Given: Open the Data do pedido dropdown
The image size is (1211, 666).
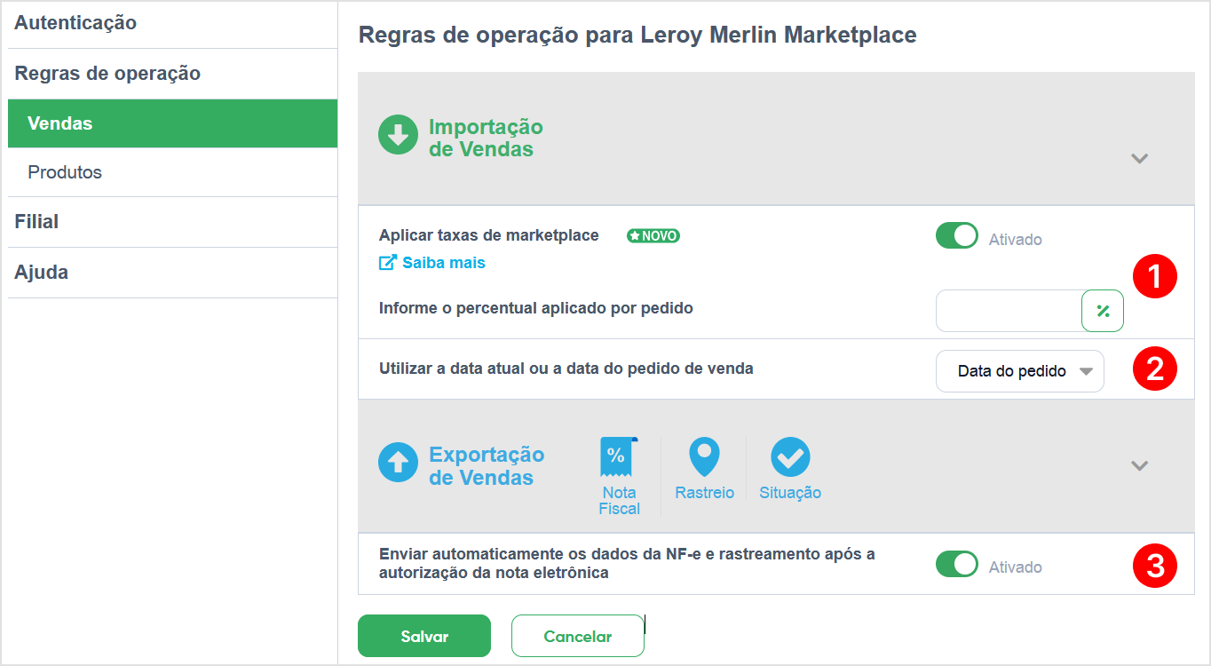Looking at the screenshot, I should pos(1020,371).
